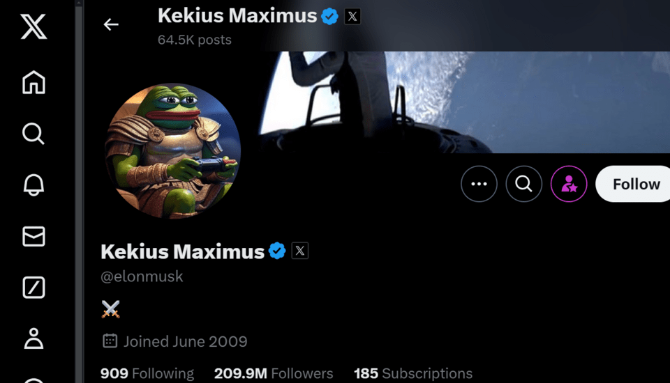The width and height of the screenshot is (670, 383).
Task: Follow Kekius Maximus
Action: point(633,184)
